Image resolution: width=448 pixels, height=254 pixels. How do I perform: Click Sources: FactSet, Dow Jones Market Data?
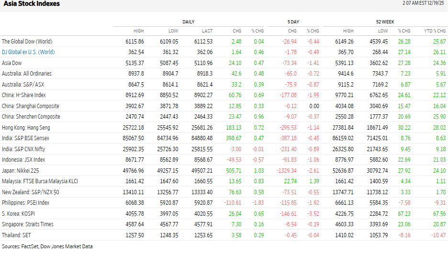coord(47,246)
